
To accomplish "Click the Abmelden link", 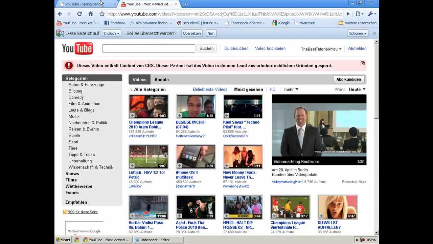I will point(357,48).
